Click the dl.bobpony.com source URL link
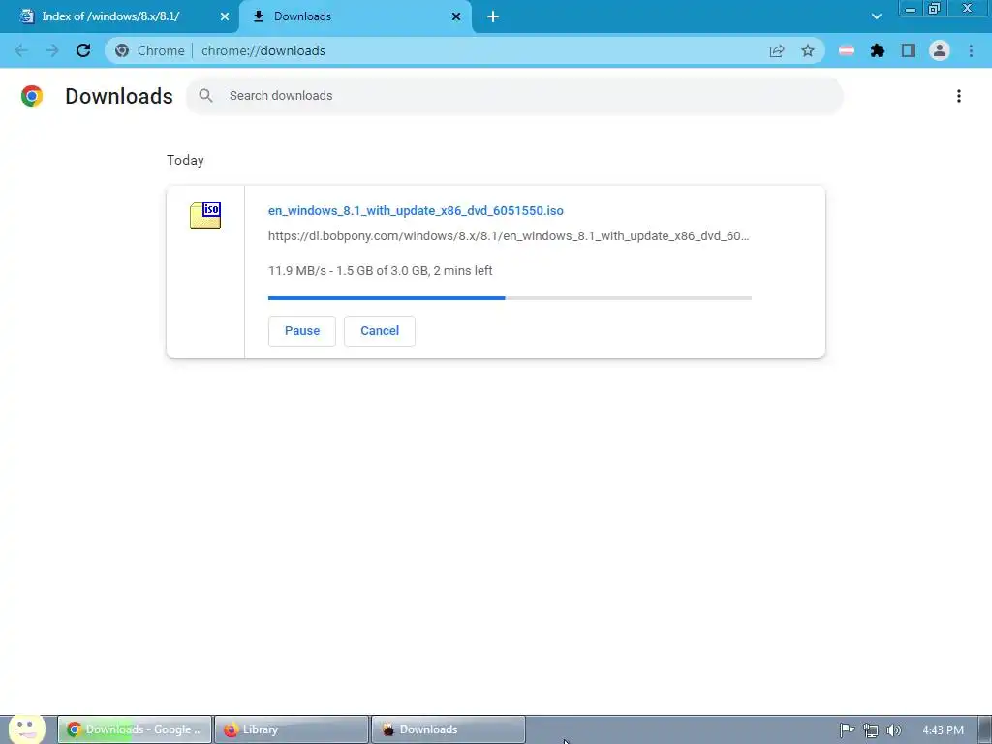This screenshot has height=744, width=992. pos(509,236)
